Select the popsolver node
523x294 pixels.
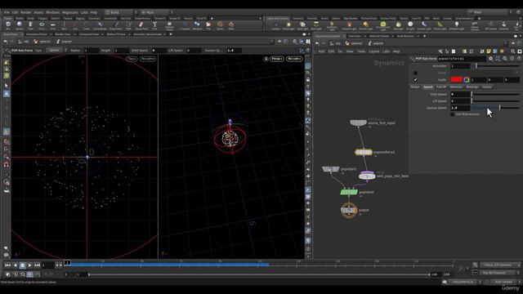[x=349, y=192]
